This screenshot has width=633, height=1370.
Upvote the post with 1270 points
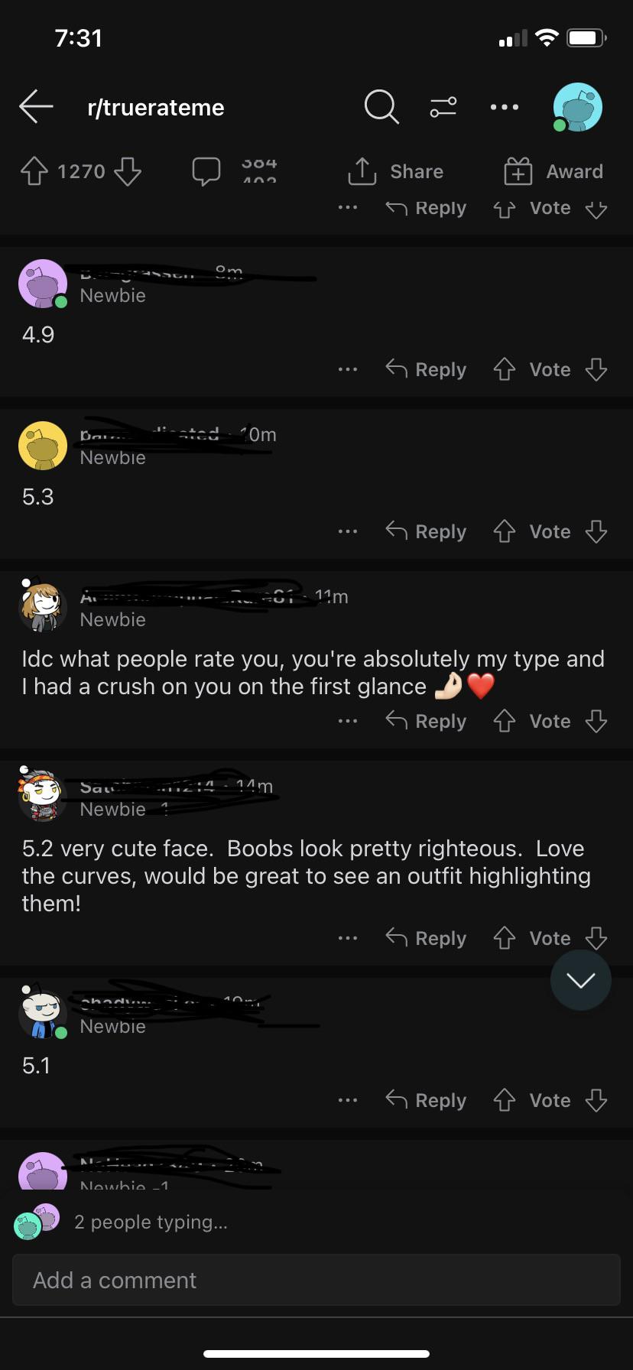coord(34,171)
